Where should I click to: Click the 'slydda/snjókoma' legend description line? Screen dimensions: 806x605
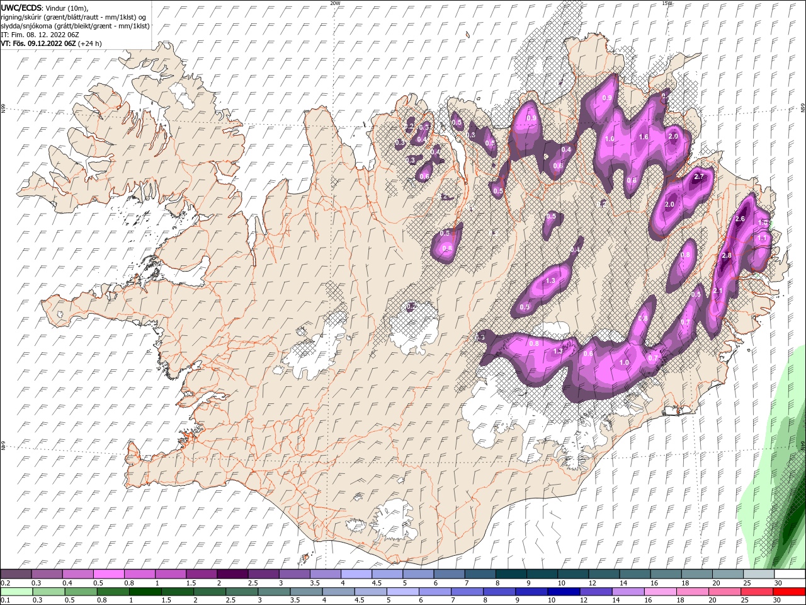pos(76,26)
